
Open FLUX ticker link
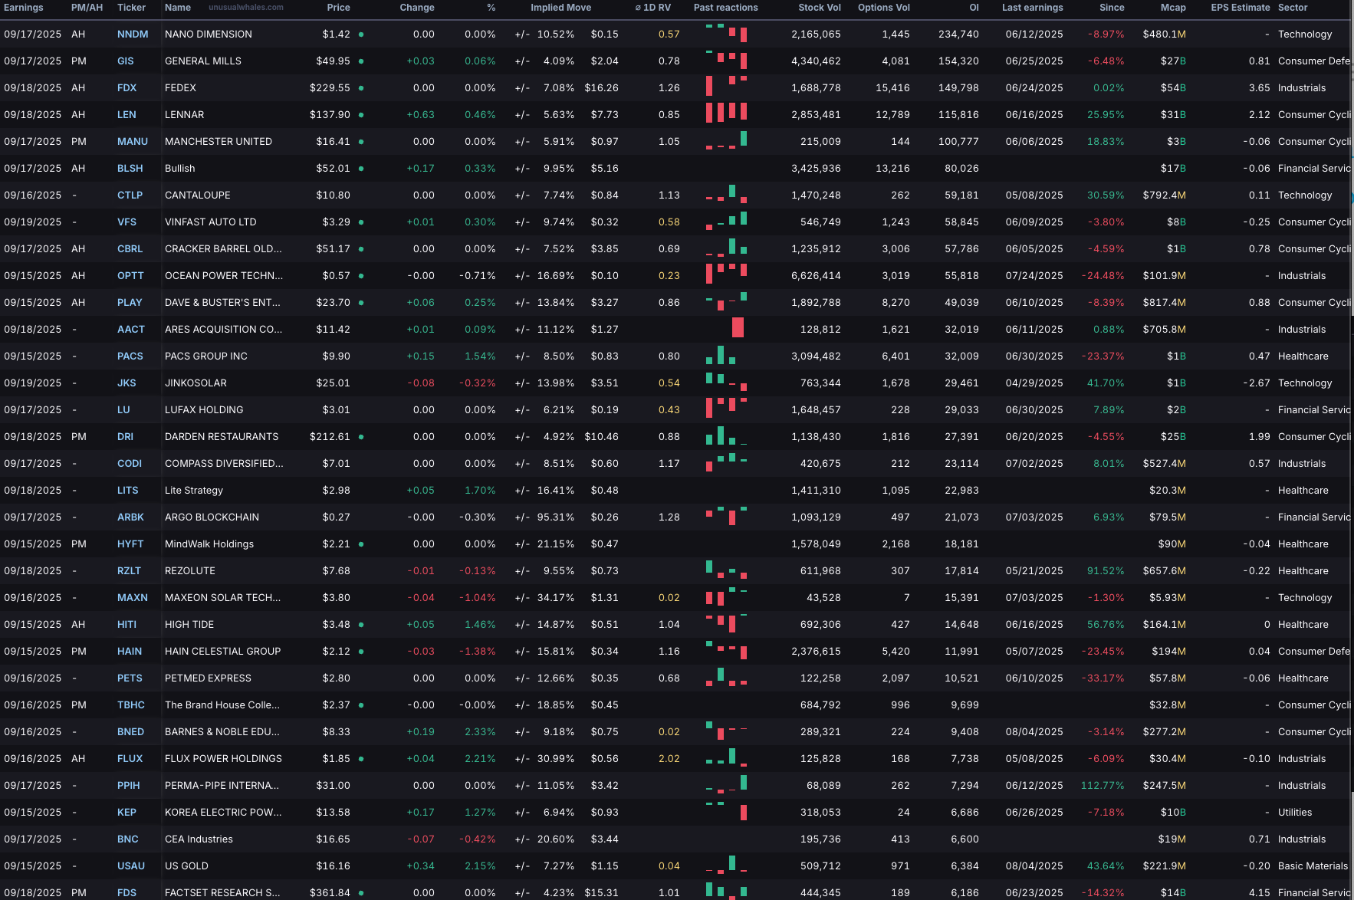click(130, 759)
